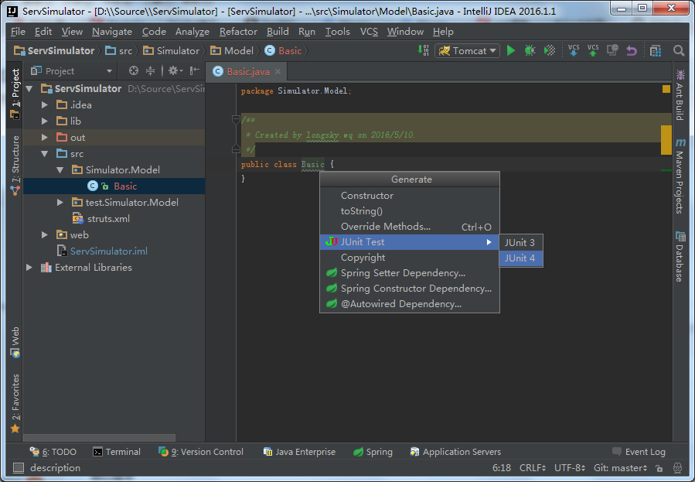The height and width of the screenshot is (482, 695).
Task: Choose JUnit 4 in submenu
Action: [x=521, y=258]
